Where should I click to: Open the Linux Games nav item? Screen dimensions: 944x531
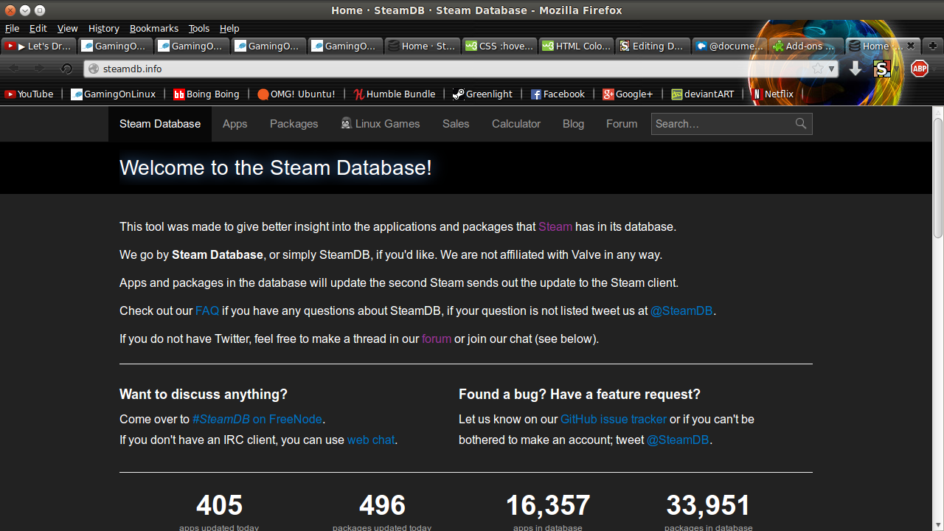381,124
